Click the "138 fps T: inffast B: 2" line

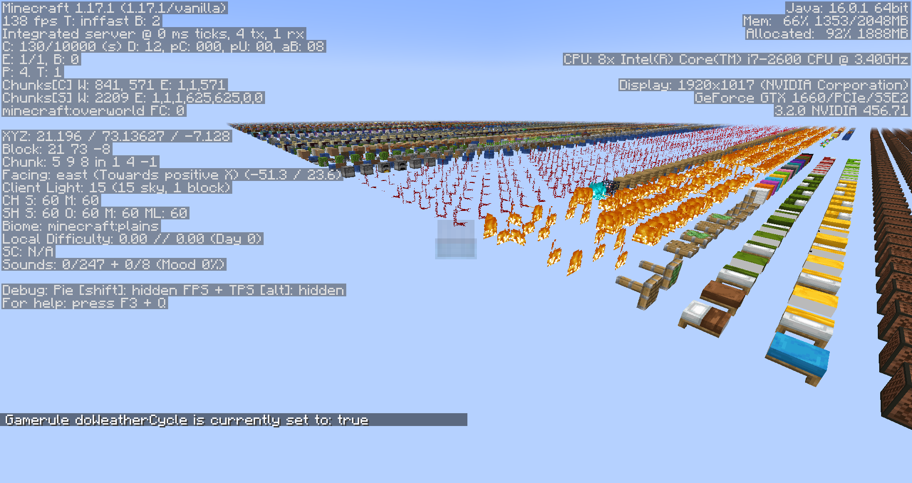point(82,21)
